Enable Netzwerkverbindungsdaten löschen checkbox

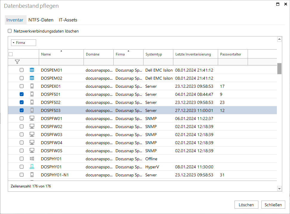pyautogui.click(x=10, y=31)
